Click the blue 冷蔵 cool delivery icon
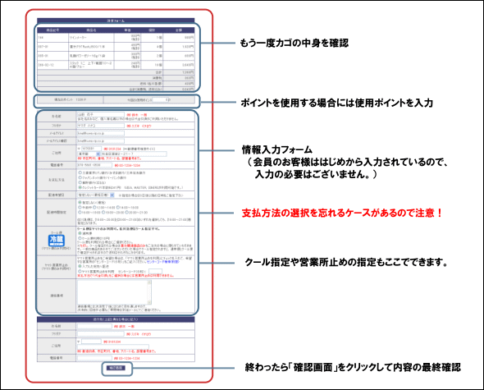The width and height of the screenshot is (484, 390). click(56, 240)
